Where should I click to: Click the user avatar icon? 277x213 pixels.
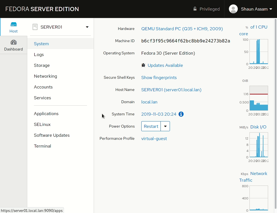pyautogui.click(x=233, y=9)
